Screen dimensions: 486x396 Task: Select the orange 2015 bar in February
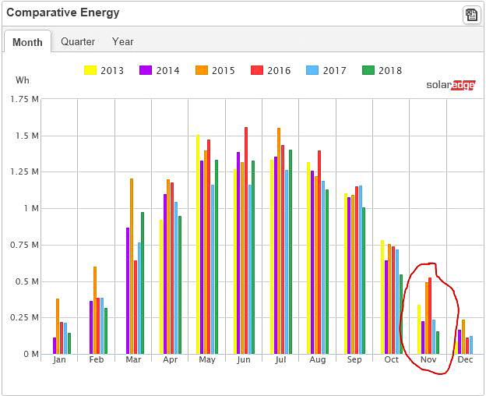point(95,310)
